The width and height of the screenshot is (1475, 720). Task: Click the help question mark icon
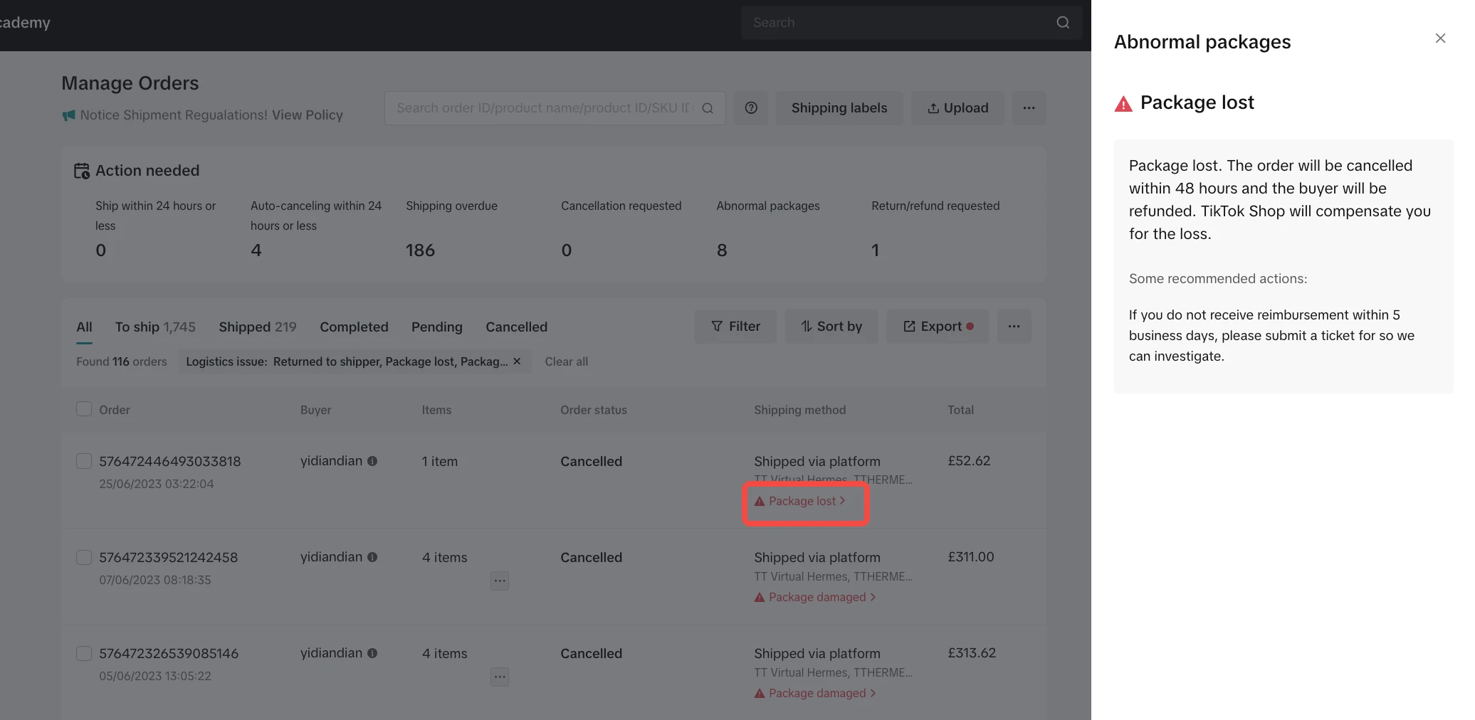[x=750, y=108]
